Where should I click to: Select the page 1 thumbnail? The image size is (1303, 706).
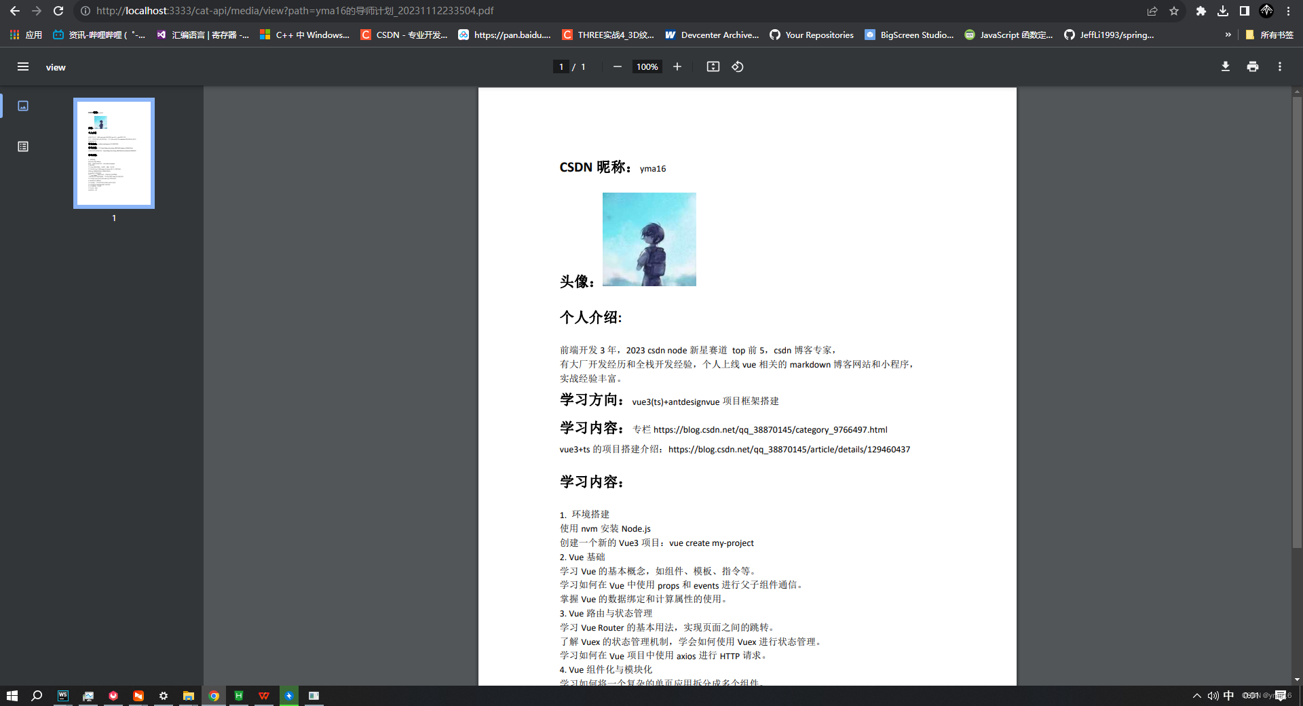tap(113, 153)
